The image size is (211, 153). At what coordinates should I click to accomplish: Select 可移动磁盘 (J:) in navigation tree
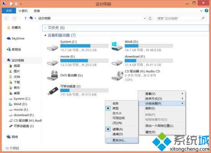click(x=24, y=126)
